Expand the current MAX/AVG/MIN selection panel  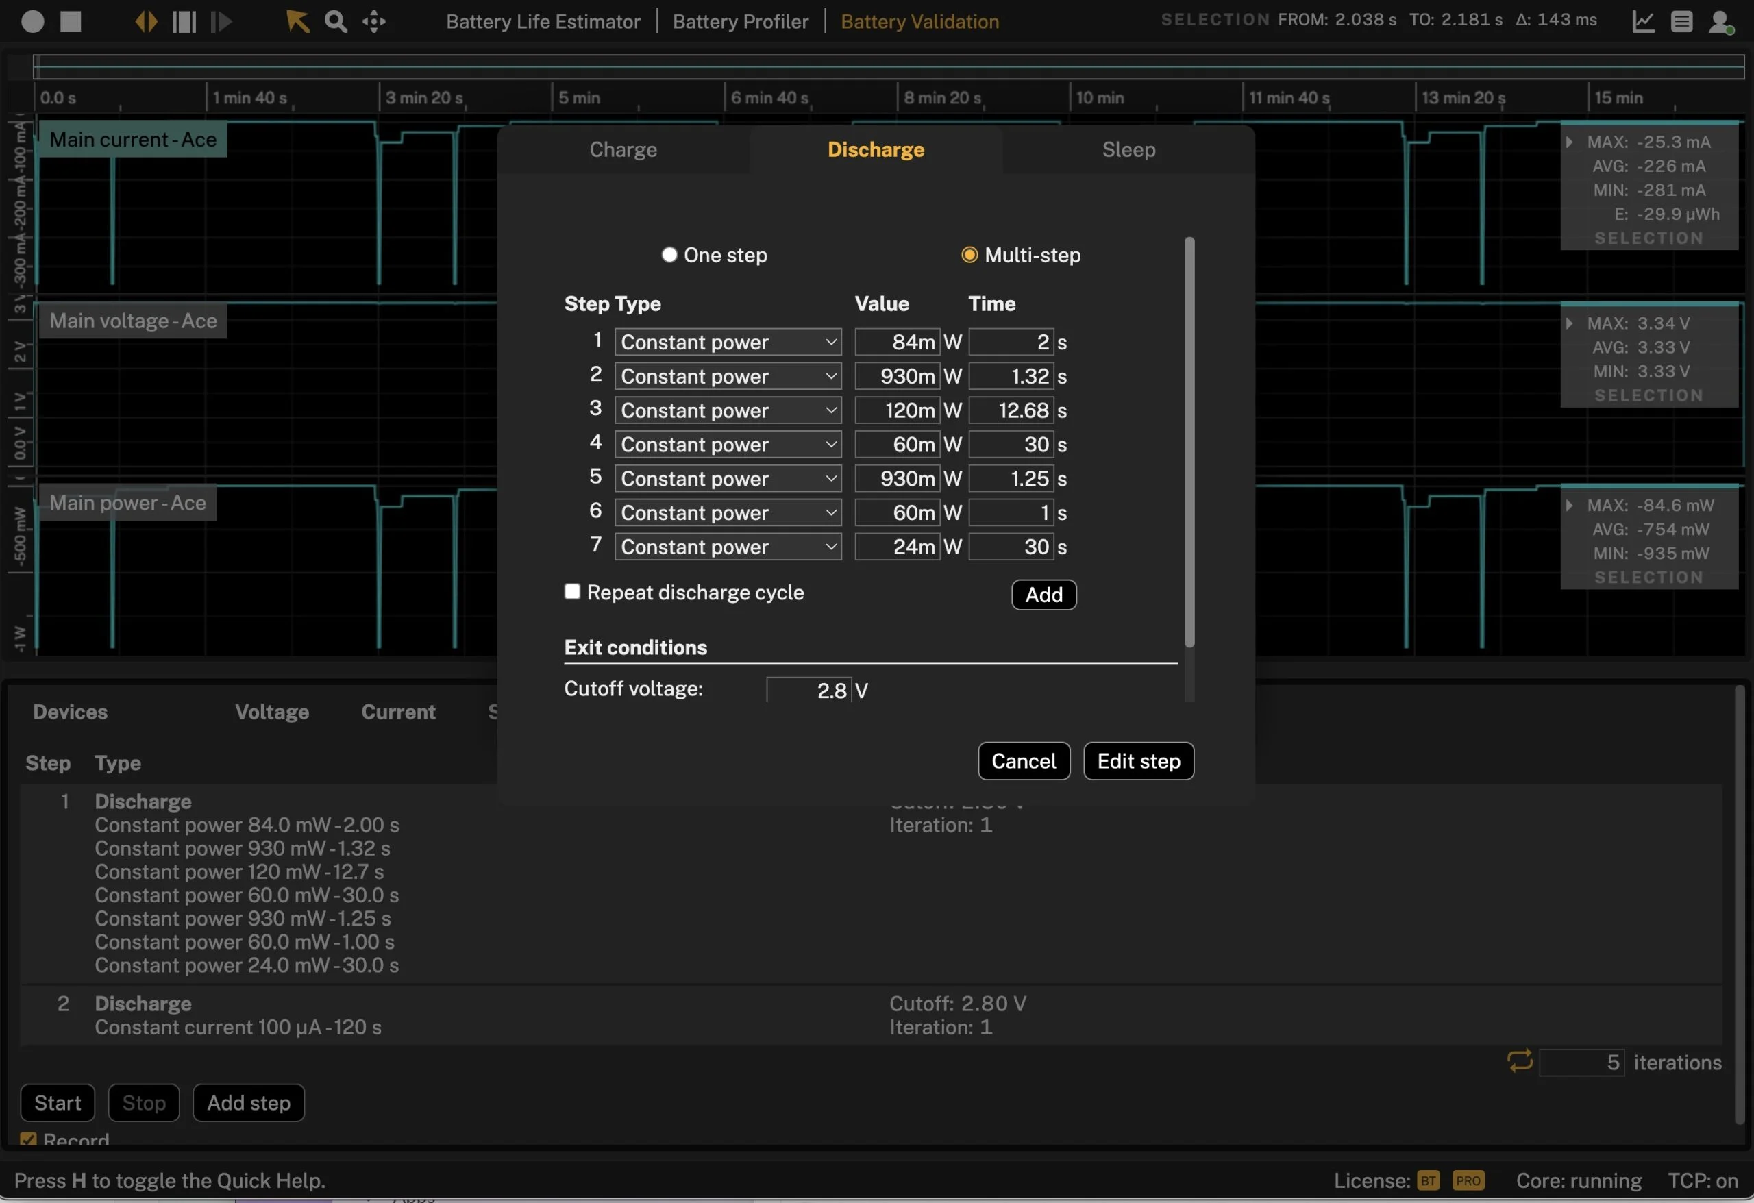[x=1569, y=140]
